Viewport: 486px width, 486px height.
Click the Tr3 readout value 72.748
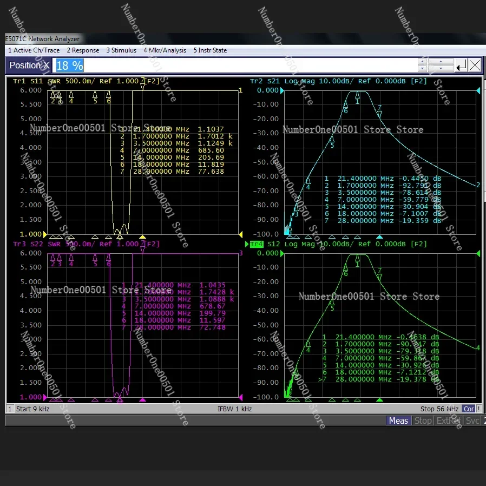[x=213, y=327]
